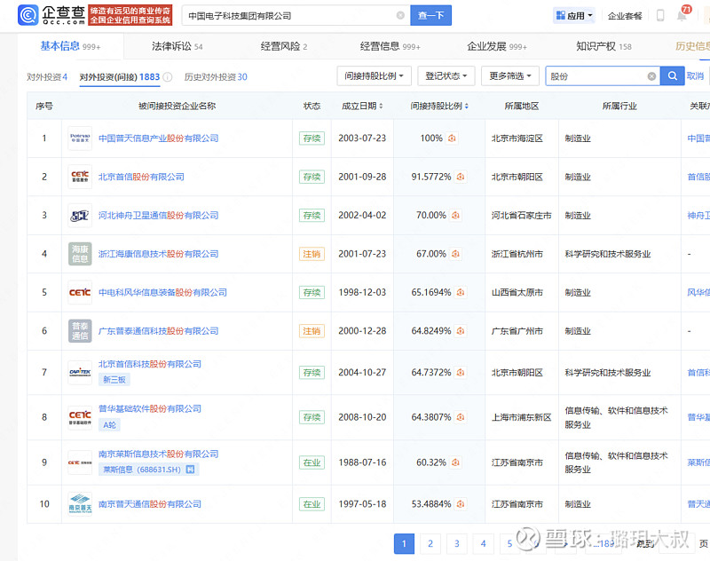
Task: Open the 应用 apps dropdown menu
Action: (x=573, y=16)
